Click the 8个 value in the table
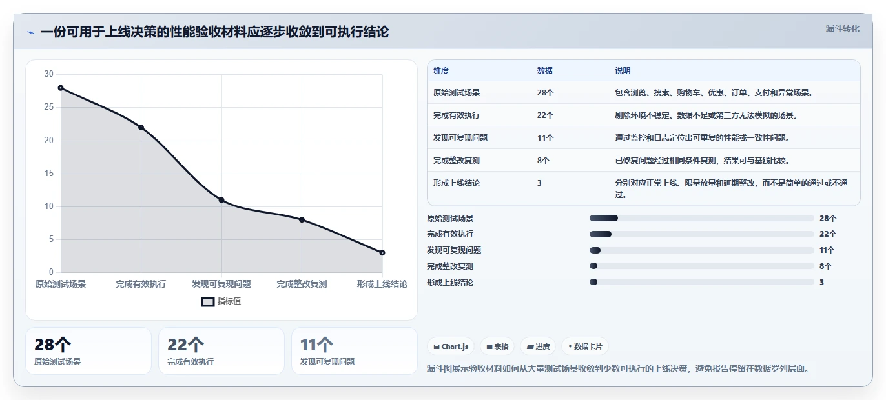This screenshot has width=886, height=400. 544,161
